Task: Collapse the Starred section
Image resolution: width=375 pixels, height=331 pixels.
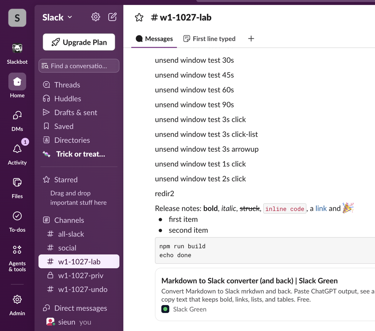Action: (66, 180)
